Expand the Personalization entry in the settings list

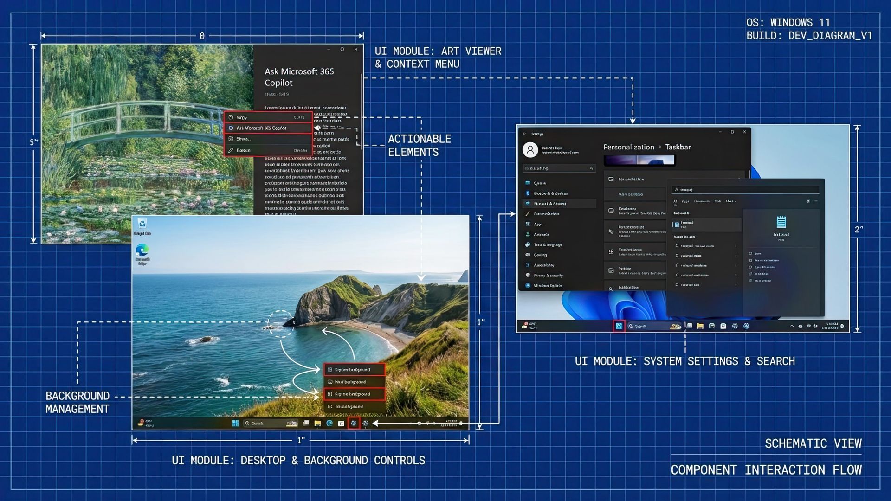636,180
